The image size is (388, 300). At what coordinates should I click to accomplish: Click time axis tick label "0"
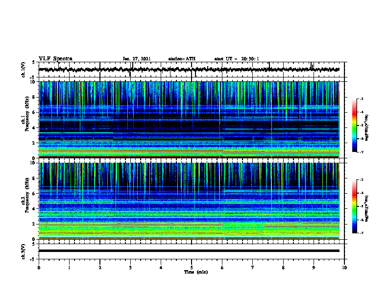point(39,268)
